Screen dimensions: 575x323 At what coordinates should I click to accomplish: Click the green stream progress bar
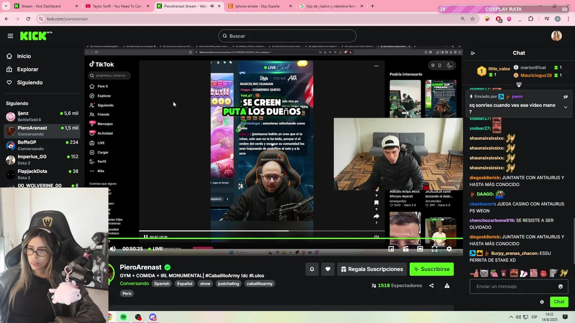click(x=286, y=239)
